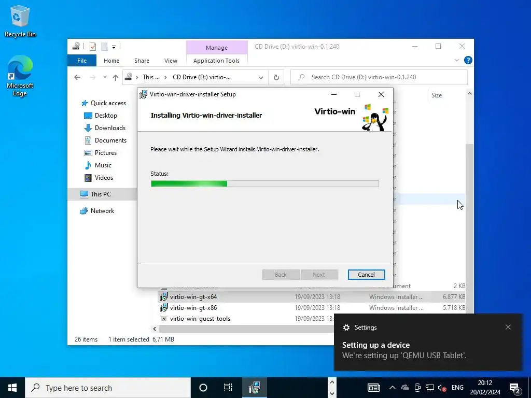This screenshot has height=398, width=531.
Task: Open the clock and date flyout
Action: (x=485, y=388)
